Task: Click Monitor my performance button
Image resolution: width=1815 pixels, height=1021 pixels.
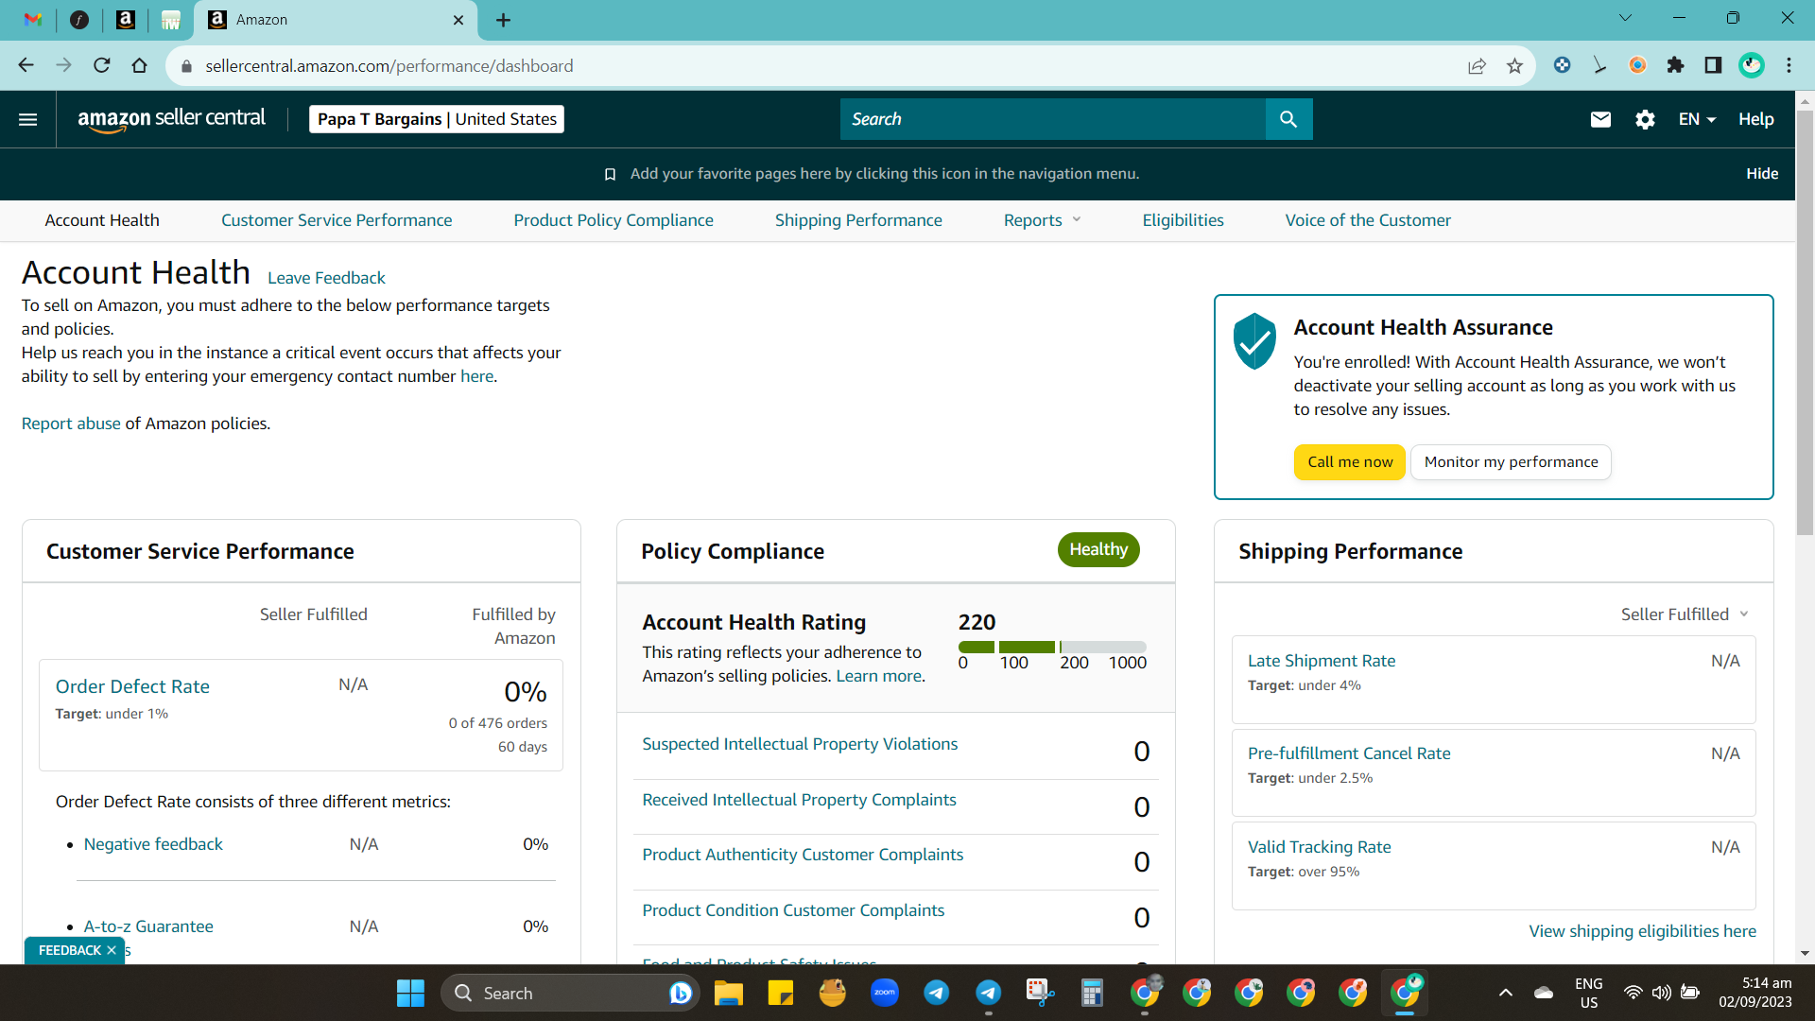Action: (x=1511, y=462)
